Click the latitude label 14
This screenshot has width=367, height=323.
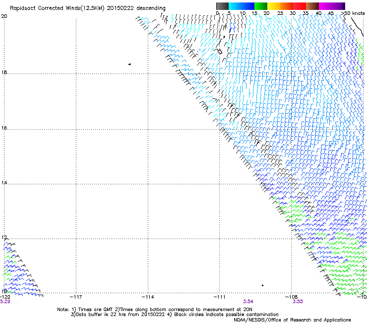click(x=4, y=183)
